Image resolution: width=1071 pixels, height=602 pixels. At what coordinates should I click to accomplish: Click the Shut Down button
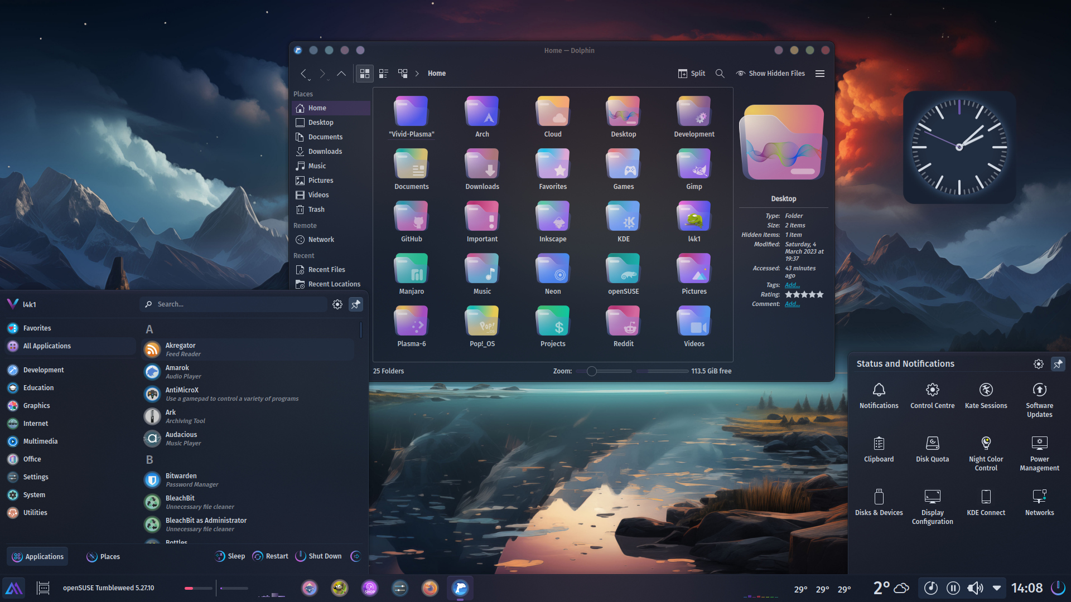pos(319,556)
